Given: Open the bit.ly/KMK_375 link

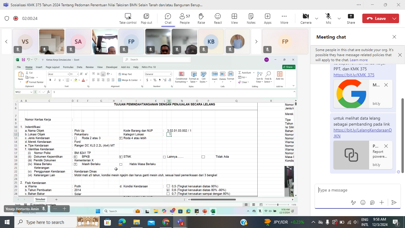Looking at the screenshot, I should pyautogui.click(x=354, y=75).
